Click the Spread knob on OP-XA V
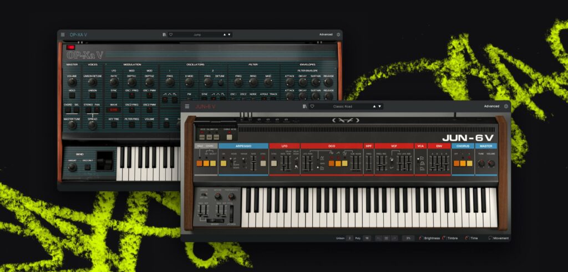Viewport: 568px width, 272px height. [x=93, y=125]
